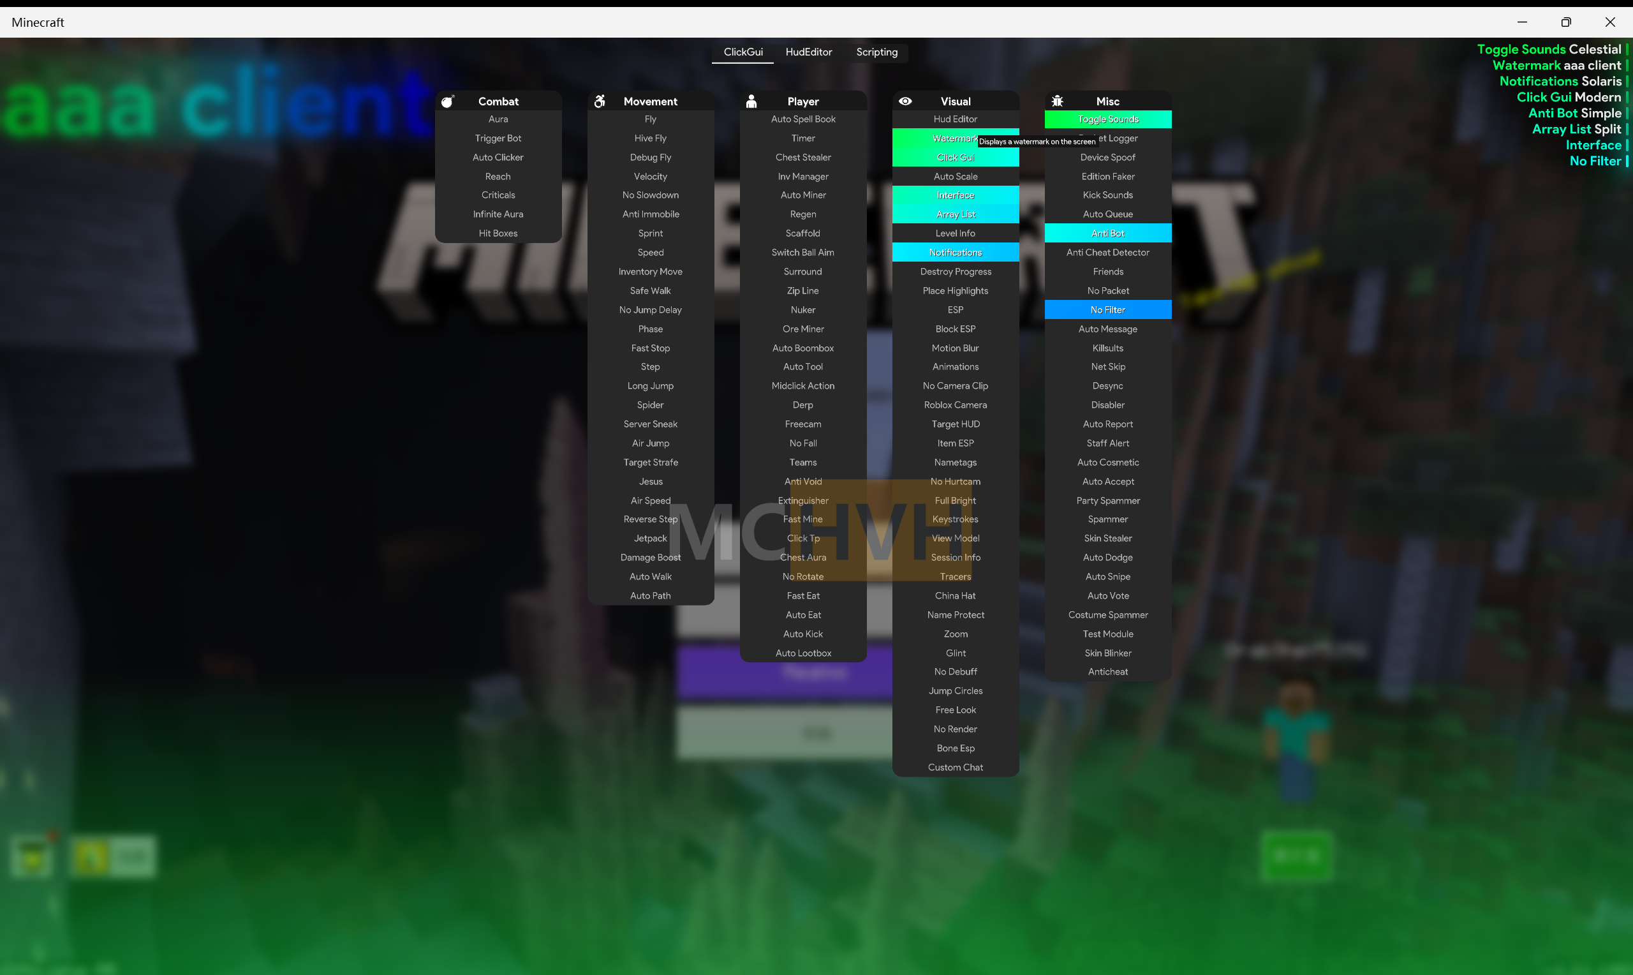The width and height of the screenshot is (1633, 975).
Task: Click the window restore icon
Action: tap(1566, 22)
